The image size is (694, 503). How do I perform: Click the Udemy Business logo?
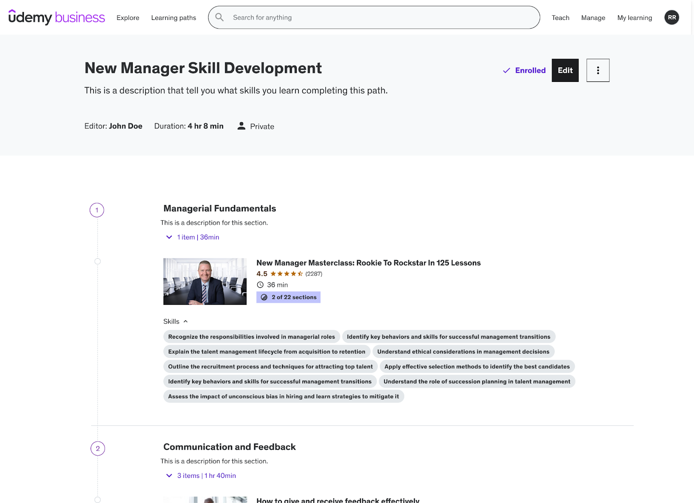click(x=56, y=17)
